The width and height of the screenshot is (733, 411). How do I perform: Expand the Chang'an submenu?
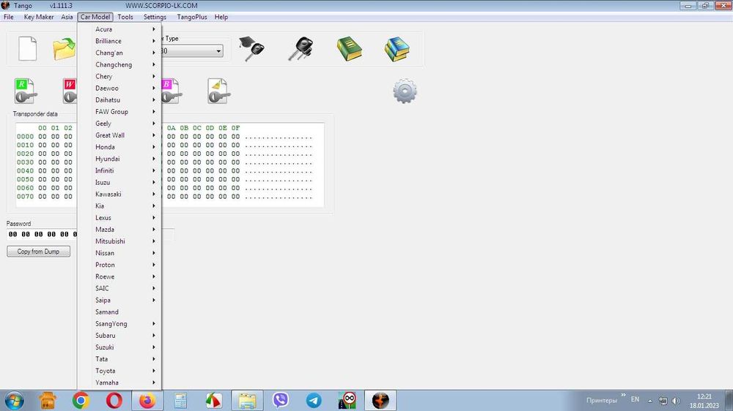pyautogui.click(x=119, y=53)
